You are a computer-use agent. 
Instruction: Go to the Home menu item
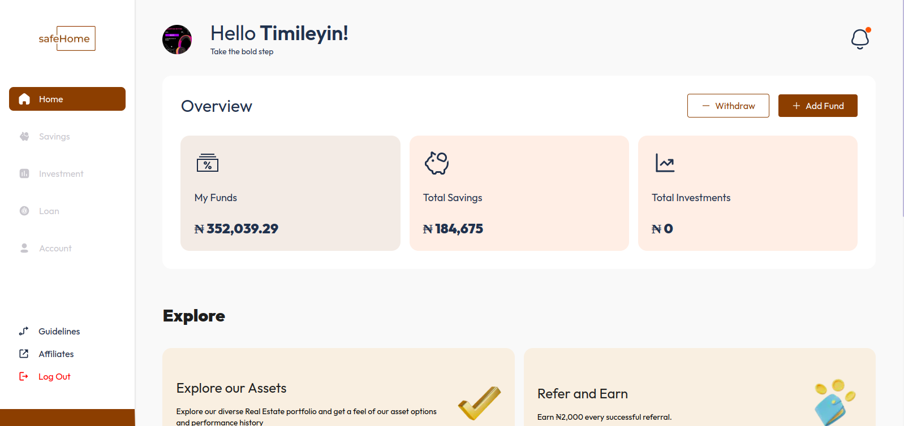(67, 99)
